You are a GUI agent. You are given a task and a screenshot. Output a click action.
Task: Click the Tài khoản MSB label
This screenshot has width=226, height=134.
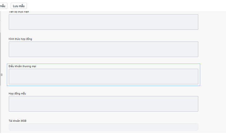click(17, 121)
